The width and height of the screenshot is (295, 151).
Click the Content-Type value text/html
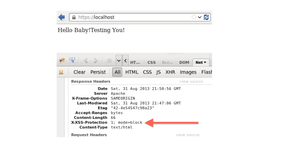(x=121, y=127)
